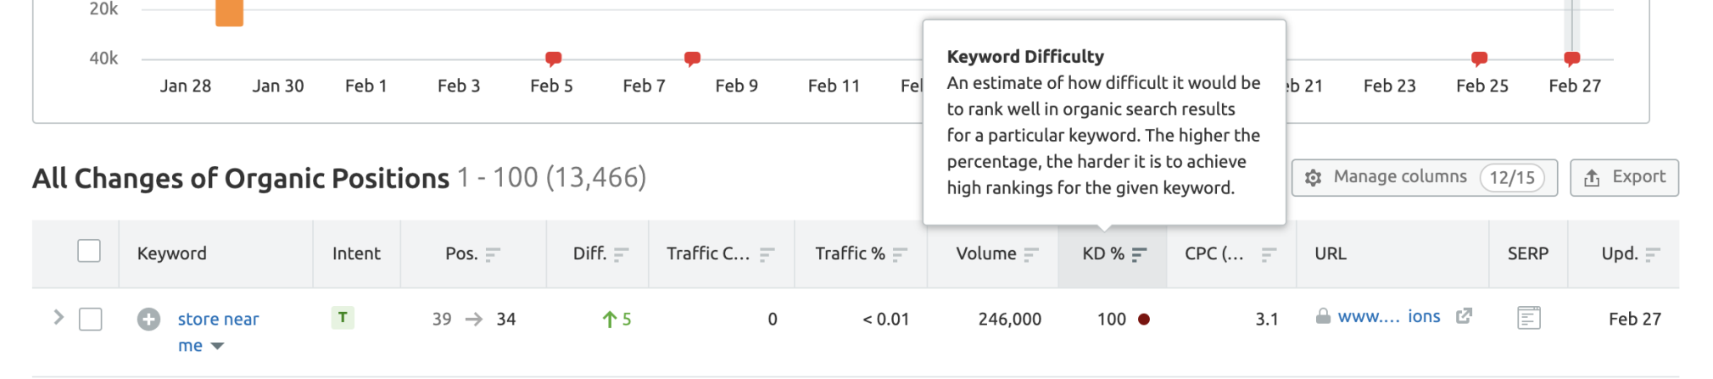The image size is (1713, 379).
Task: Click the red marker at Feb 5
Action: tap(553, 59)
